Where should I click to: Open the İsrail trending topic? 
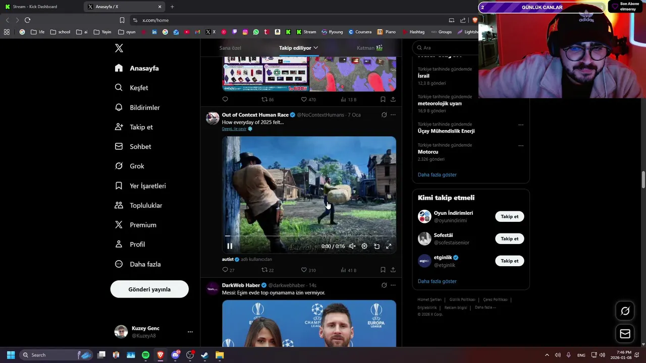pyautogui.click(x=423, y=76)
